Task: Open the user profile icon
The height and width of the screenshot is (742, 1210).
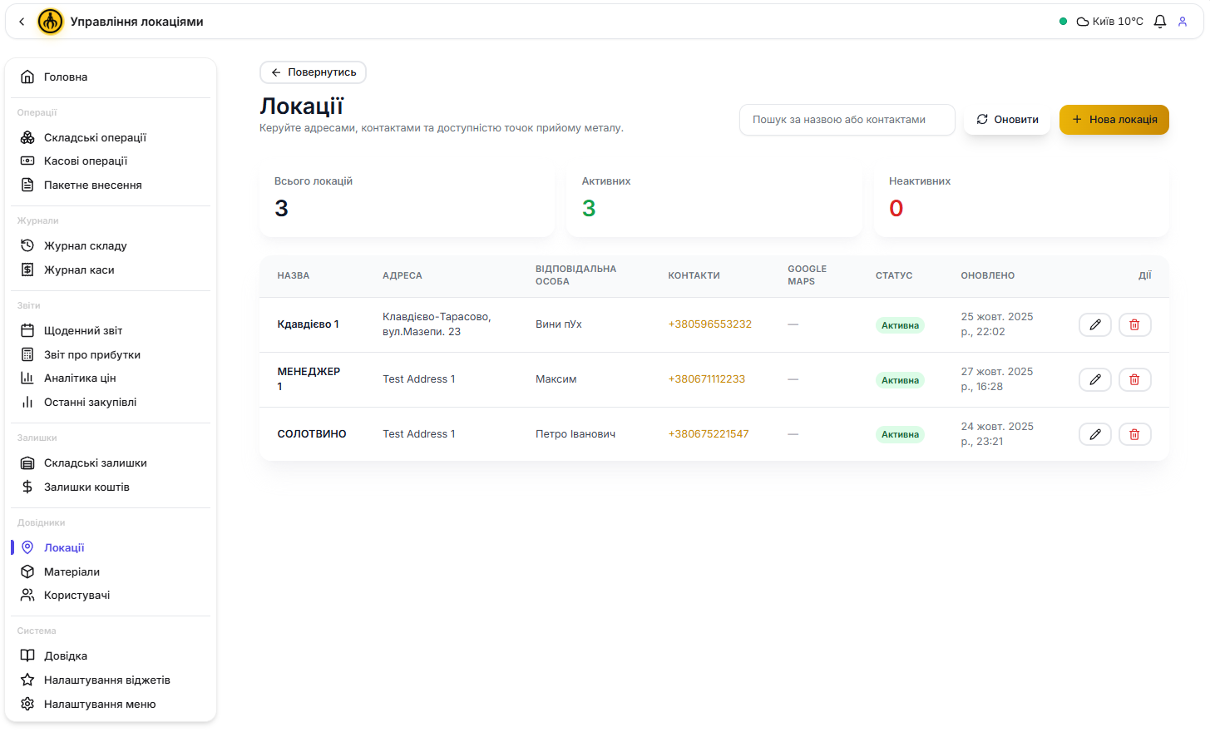Action: tap(1182, 22)
